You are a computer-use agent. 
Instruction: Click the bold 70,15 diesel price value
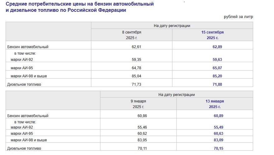[219, 148]
